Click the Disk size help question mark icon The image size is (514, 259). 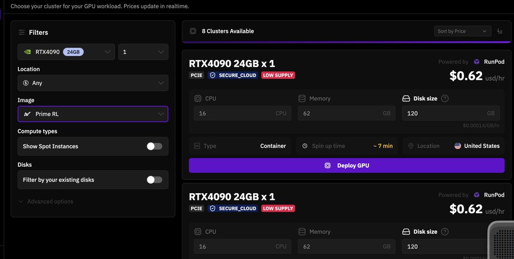(445, 99)
